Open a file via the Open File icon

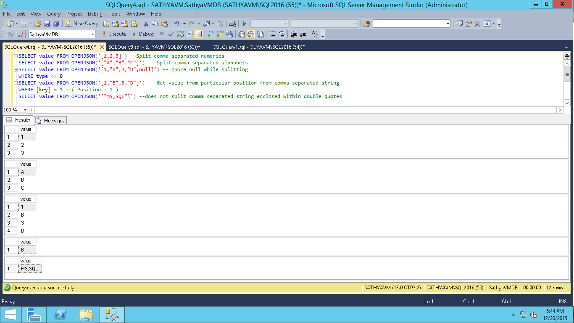point(37,24)
